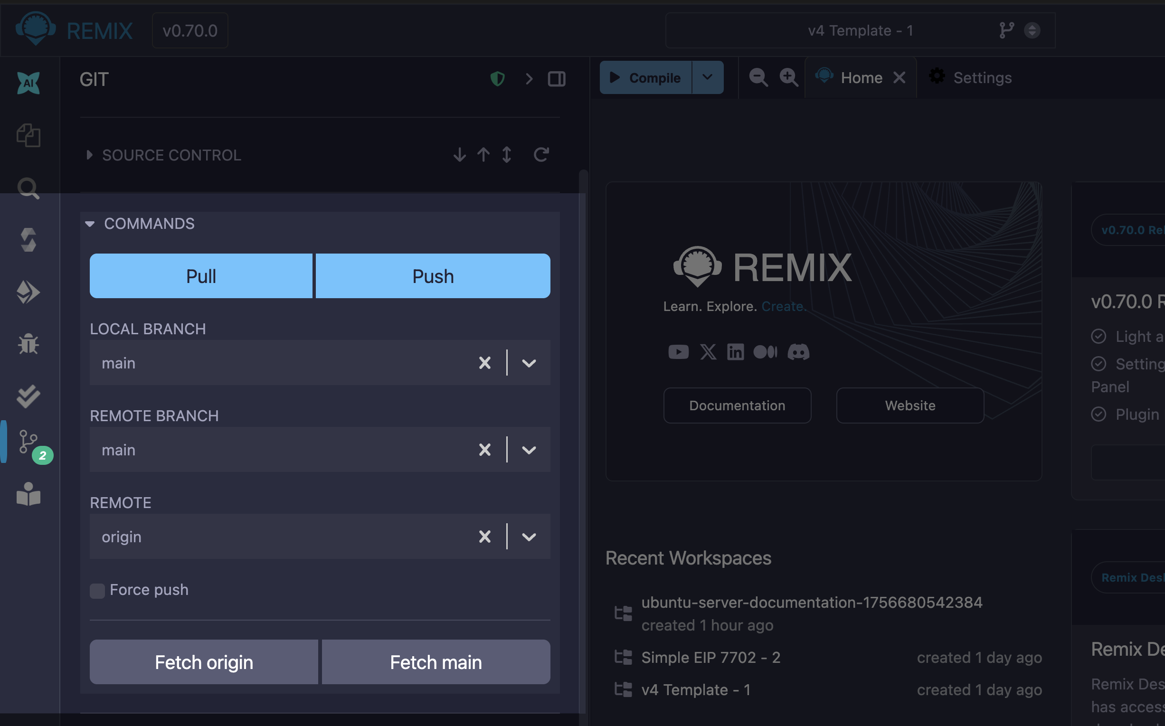Click the Compile button
Viewport: 1165px width, 726px height.
pyautogui.click(x=646, y=77)
